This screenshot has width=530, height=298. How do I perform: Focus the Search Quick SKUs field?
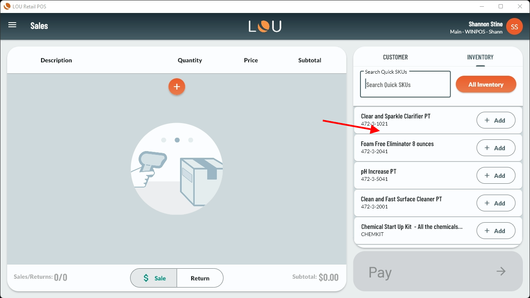pos(405,84)
